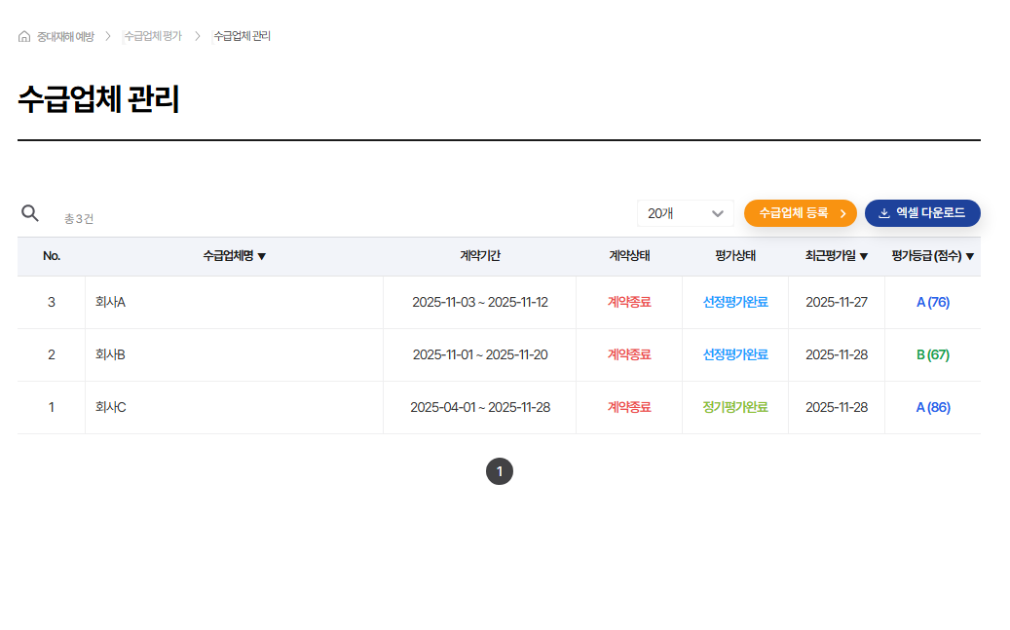This screenshot has height=630, width=1010.
Task: Go to 중대재해 예방 breadcrumb
Action: (66, 36)
